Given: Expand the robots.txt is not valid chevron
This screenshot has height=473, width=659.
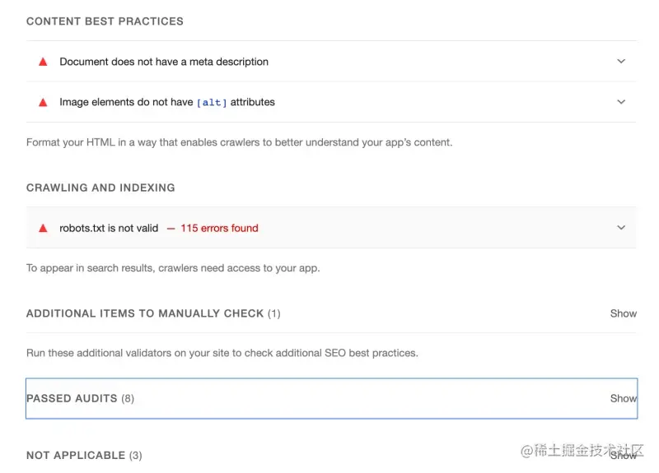Looking at the screenshot, I should tap(621, 228).
